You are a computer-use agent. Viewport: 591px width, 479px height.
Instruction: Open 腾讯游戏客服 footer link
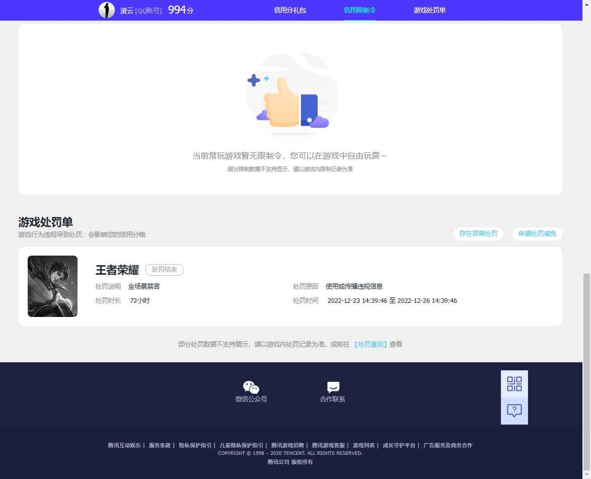pyautogui.click(x=328, y=445)
